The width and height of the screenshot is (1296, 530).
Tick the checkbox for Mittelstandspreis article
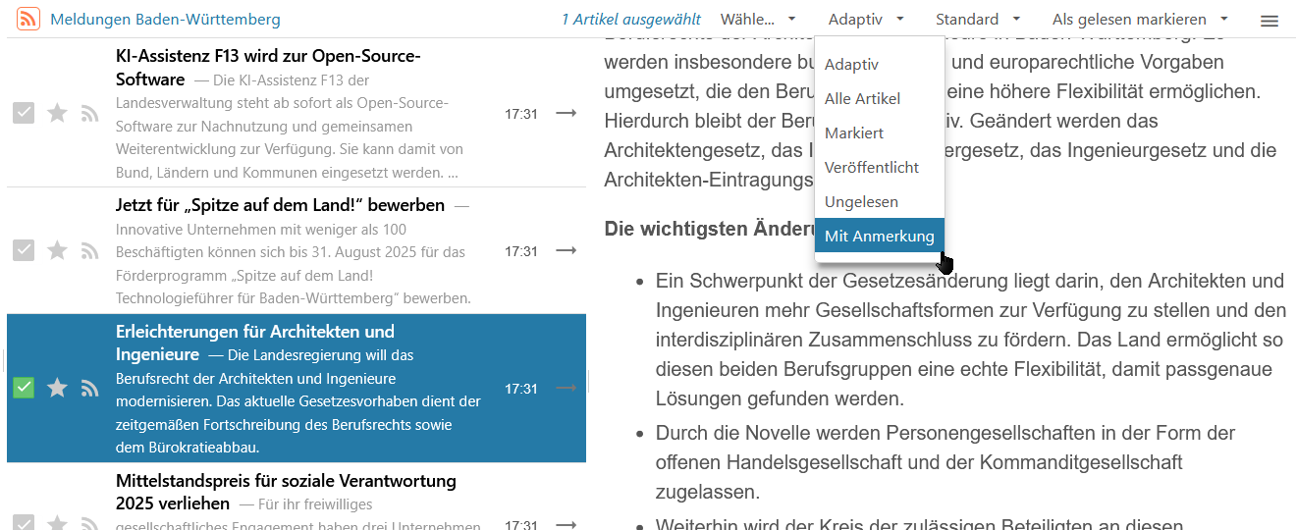pyautogui.click(x=24, y=523)
